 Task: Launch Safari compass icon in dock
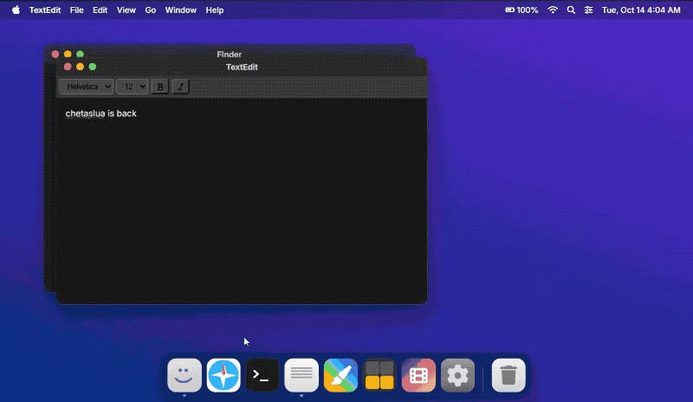tap(223, 375)
